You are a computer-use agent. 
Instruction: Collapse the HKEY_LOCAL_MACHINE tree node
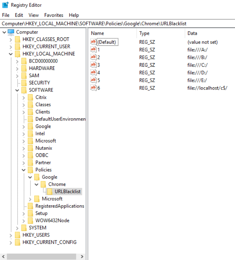pyautogui.click(x=11, y=54)
